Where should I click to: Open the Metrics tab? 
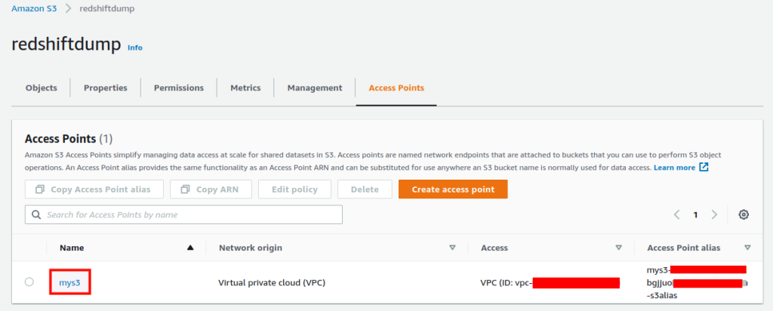pyautogui.click(x=245, y=88)
